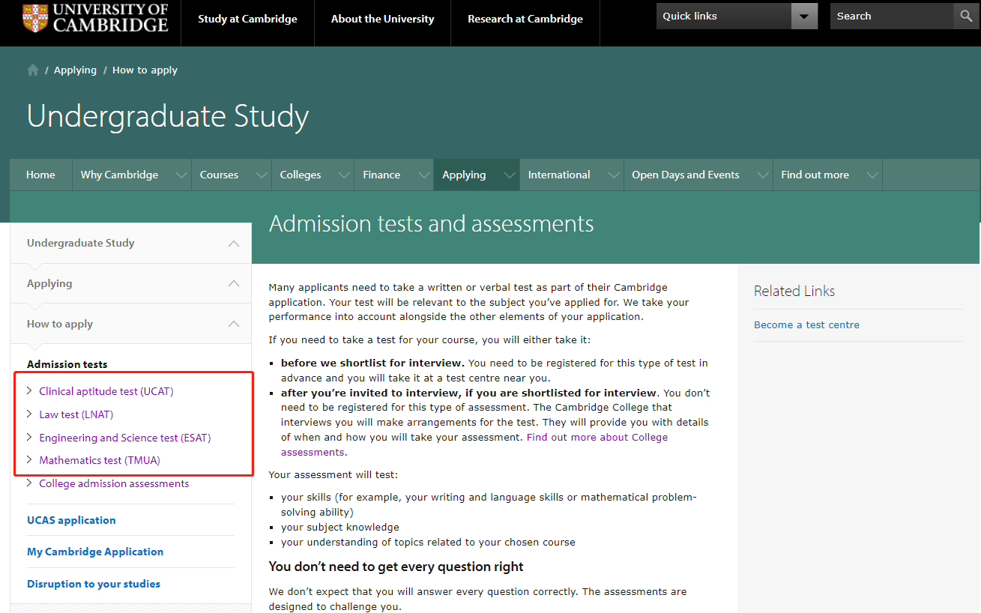Viewport: 981px width, 613px height.
Task: Click Become a test centre link
Action: tap(806, 324)
